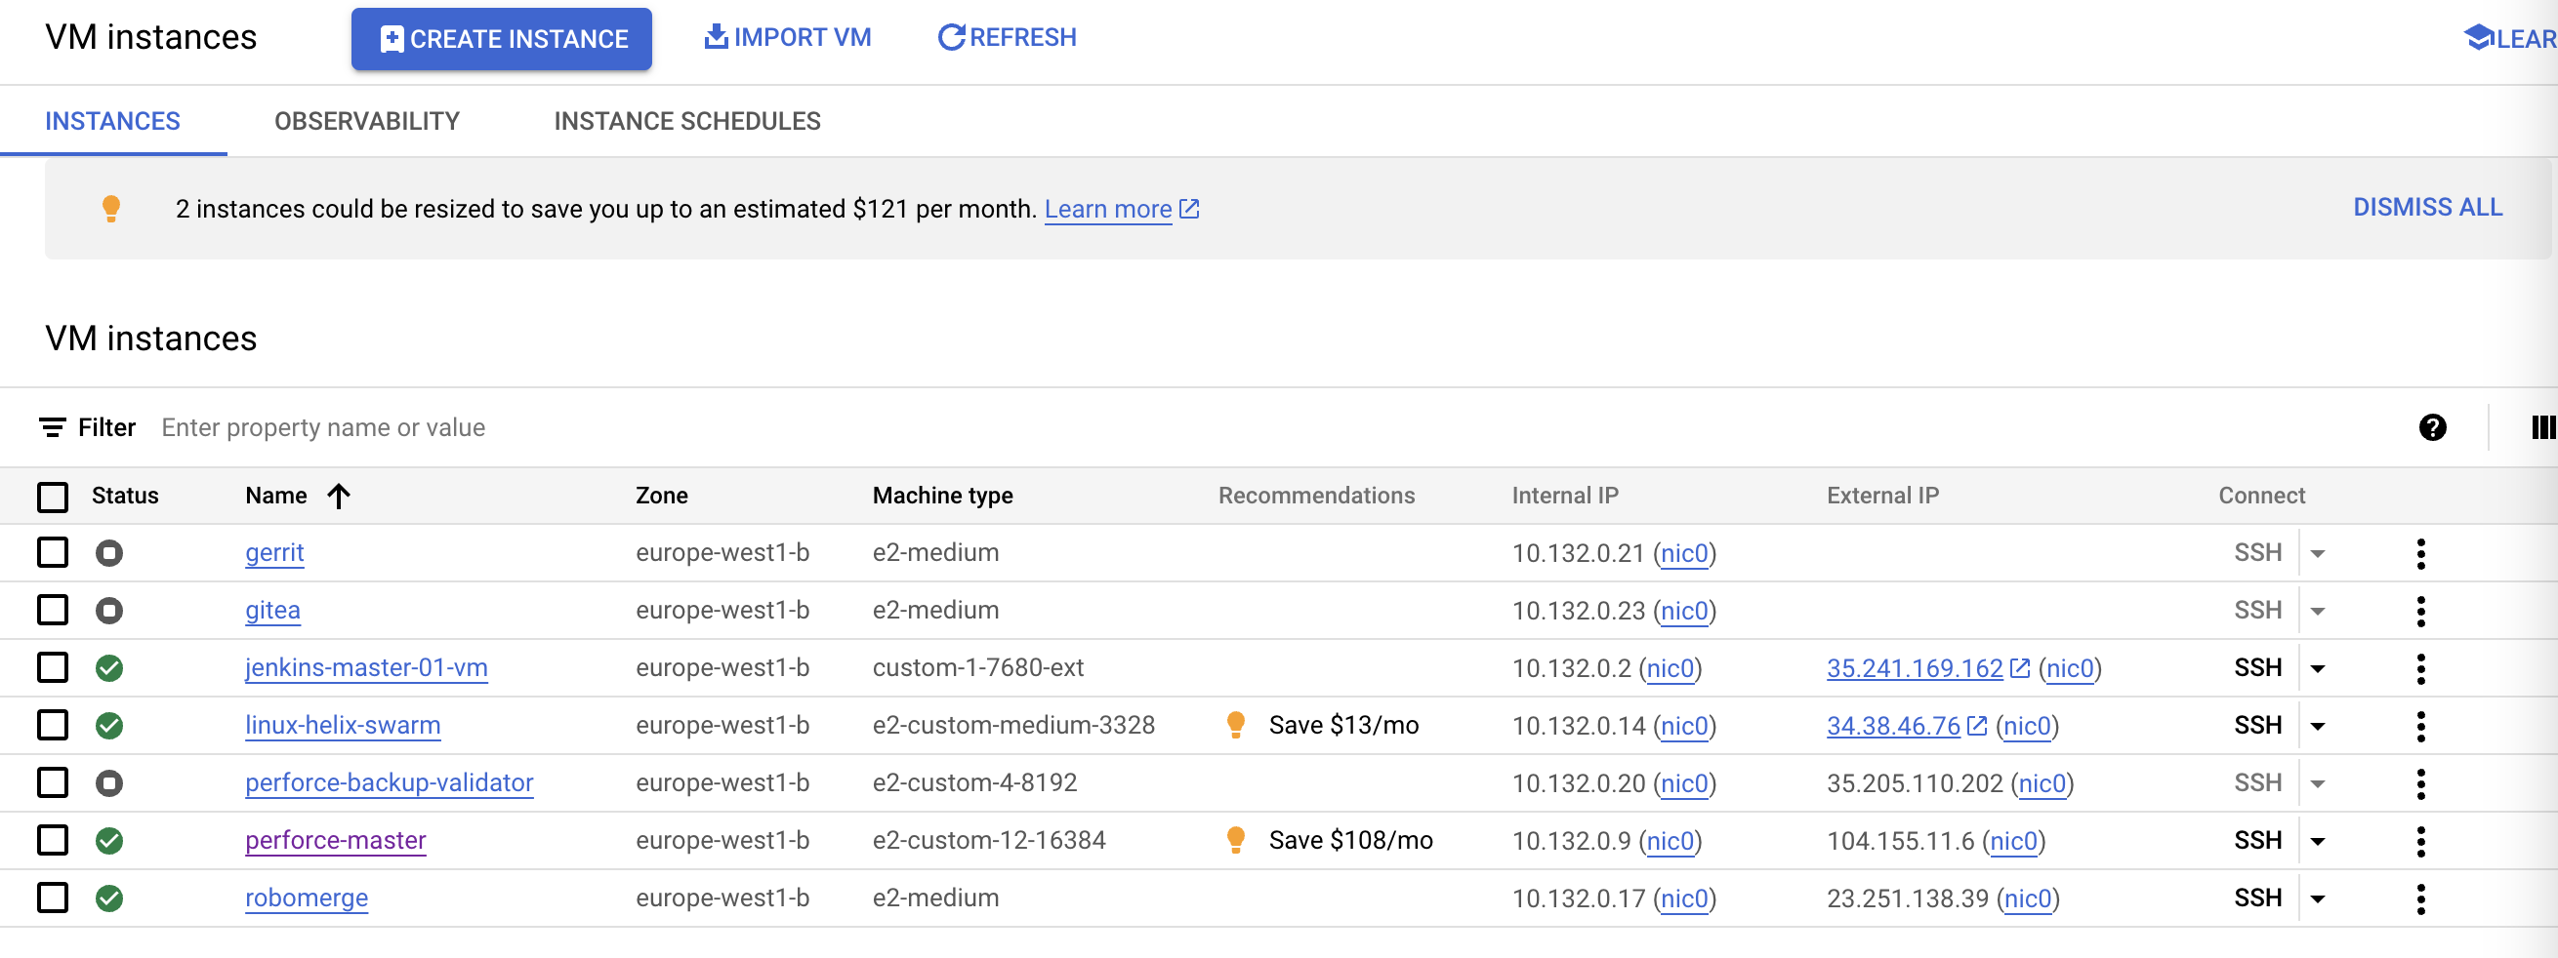This screenshot has width=2558, height=958.
Task: Click the help question mark icon near filter
Action: (x=2432, y=427)
